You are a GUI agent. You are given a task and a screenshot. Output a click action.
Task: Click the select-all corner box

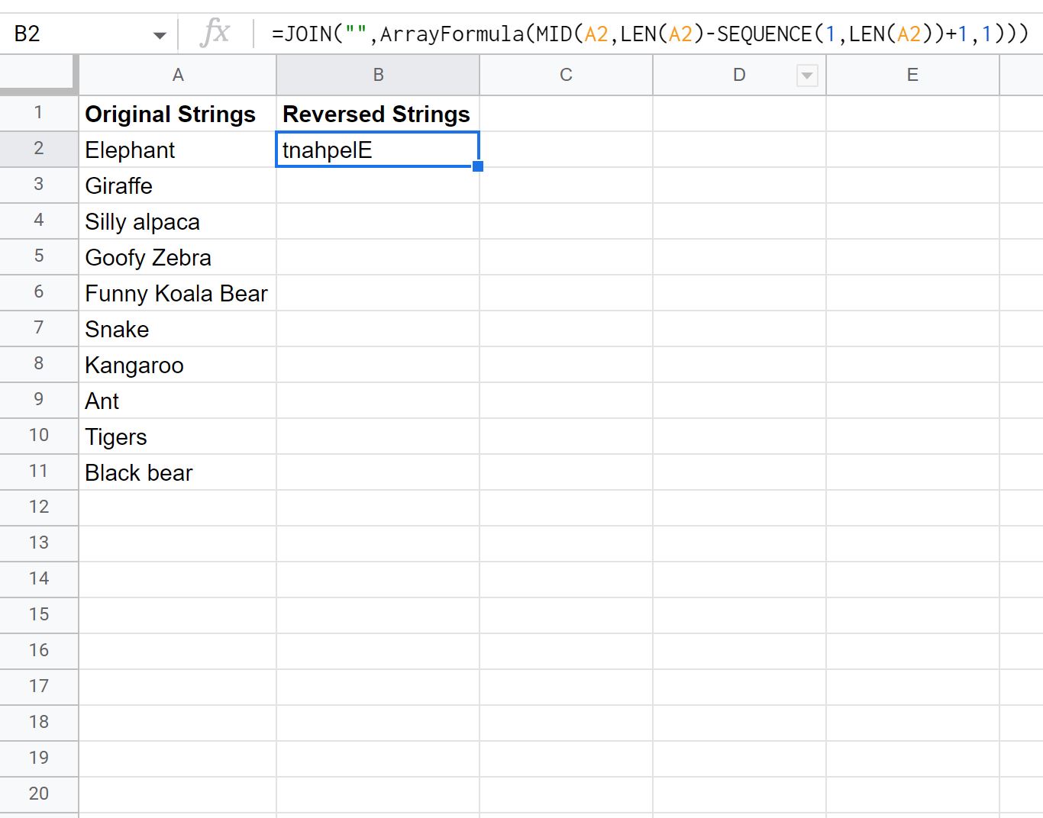click(x=39, y=75)
